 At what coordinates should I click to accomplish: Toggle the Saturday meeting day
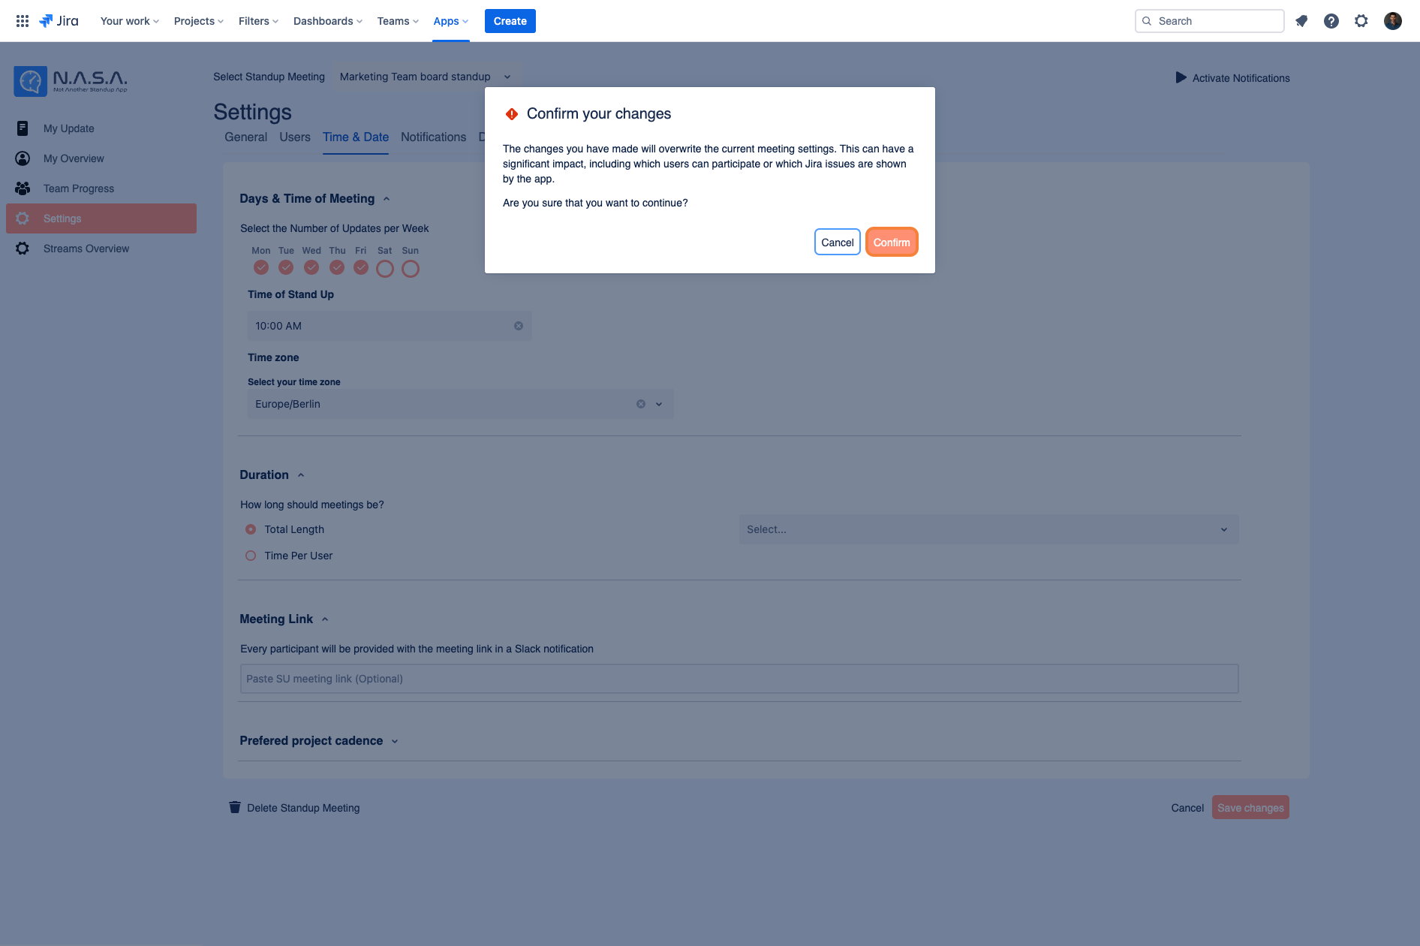[385, 268]
